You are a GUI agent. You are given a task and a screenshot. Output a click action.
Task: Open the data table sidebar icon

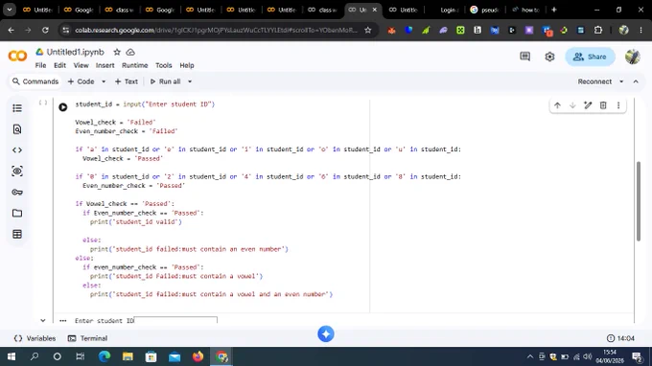(17, 234)
